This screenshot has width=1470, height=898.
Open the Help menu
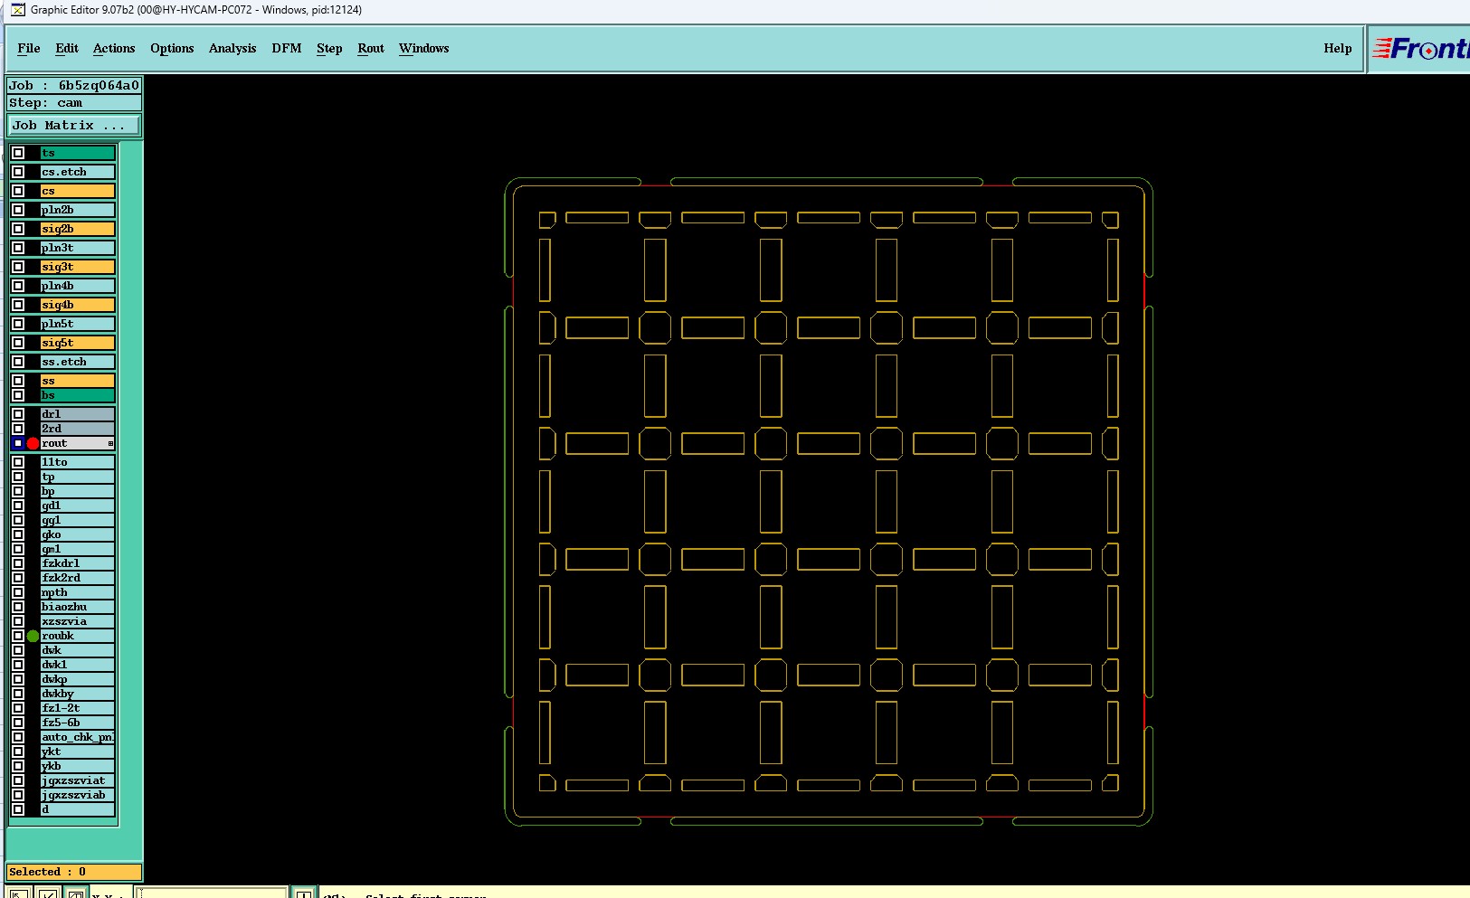coord(1337,48)
